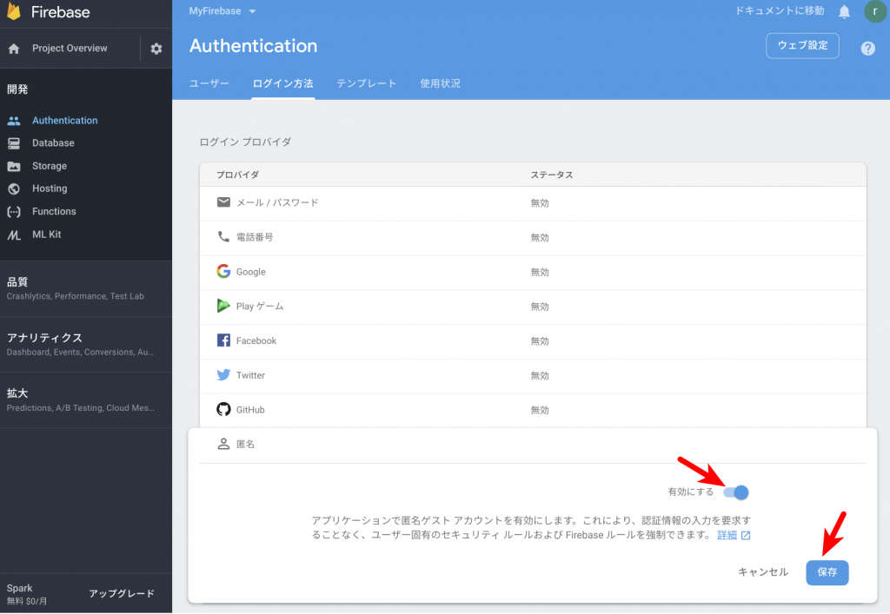Open the notifications bell
This screenshot has height=614, width=890.
pos(842,12)
